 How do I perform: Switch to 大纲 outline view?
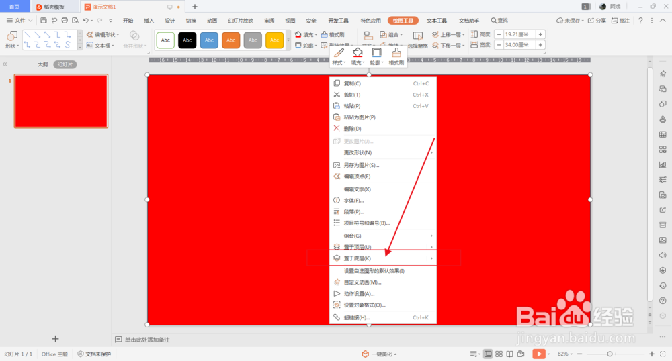[42, 64]
